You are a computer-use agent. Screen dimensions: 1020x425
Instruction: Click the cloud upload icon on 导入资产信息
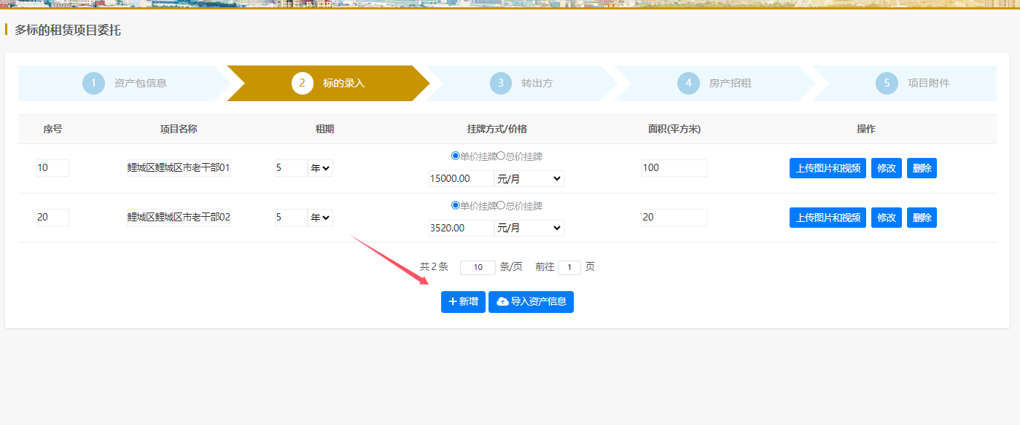click(x=502, y=301)
